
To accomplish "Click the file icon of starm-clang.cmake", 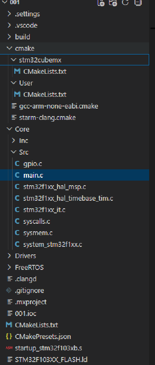I will pyautogui.click(x=14, y=118).
